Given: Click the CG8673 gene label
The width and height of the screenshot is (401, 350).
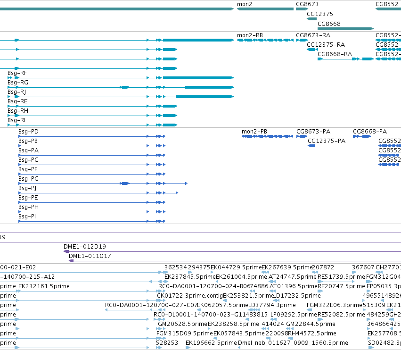Looking at the screenshot, I should coord(307,4).
